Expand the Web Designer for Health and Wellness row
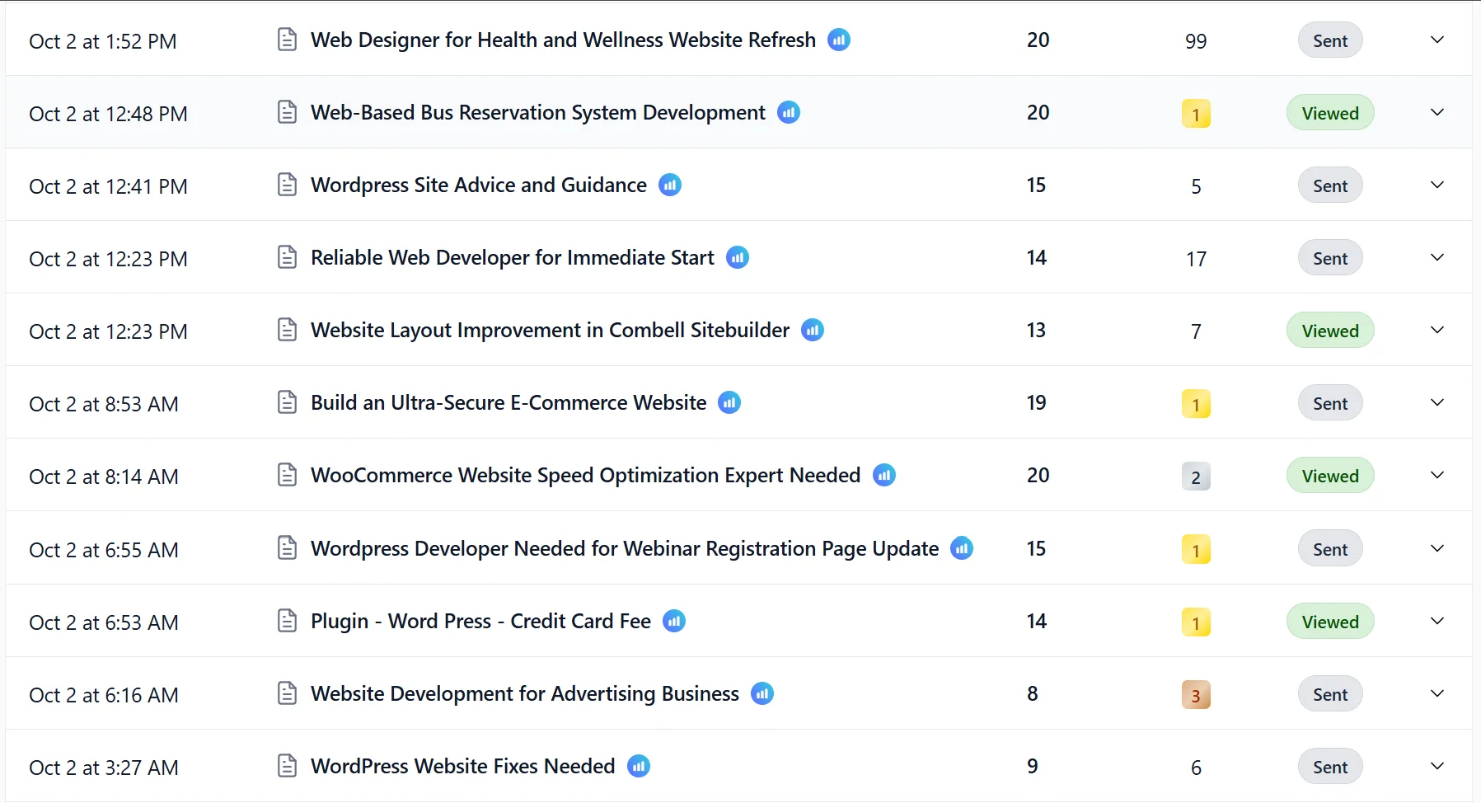1481x803 pixels. point(1437,40)
